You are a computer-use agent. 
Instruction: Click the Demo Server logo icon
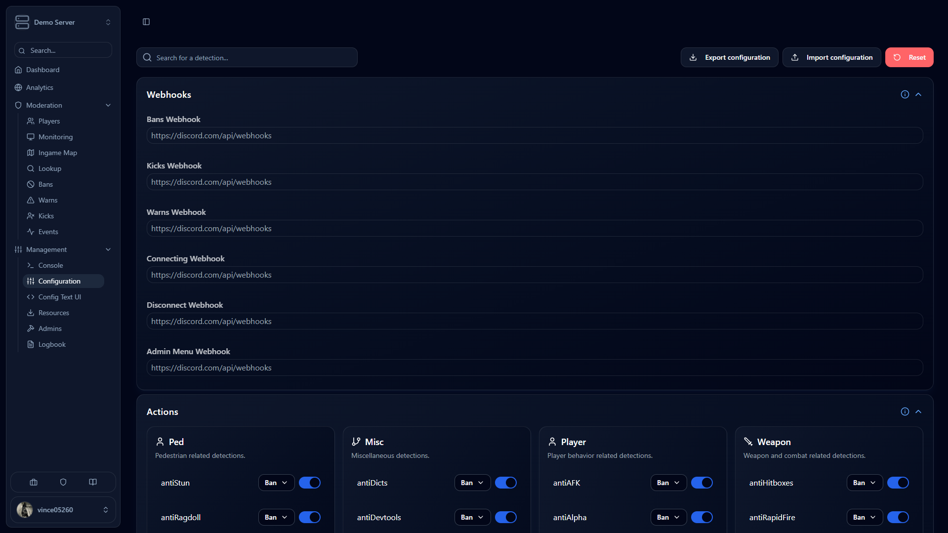pyautogui.click(x=22, y=22)
